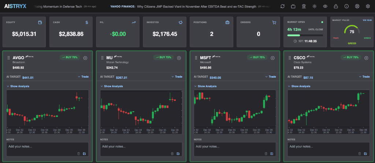Expand Show Analysis for MU

pos(112,86)
